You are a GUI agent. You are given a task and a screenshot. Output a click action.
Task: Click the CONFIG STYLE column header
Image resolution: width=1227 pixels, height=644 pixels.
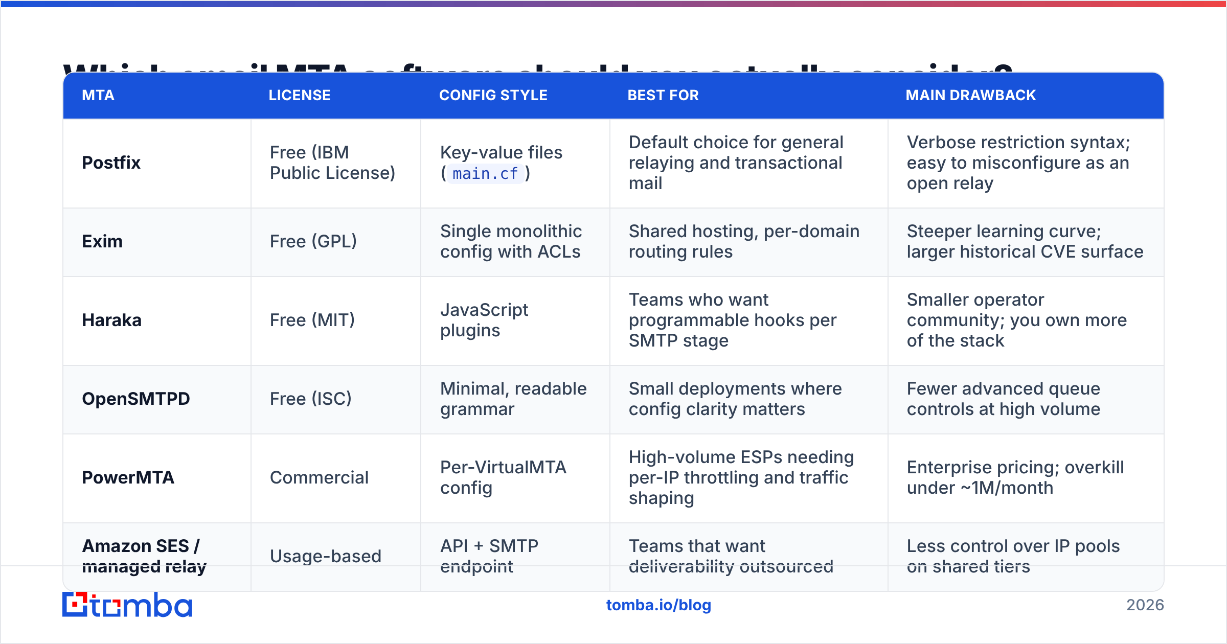point(493,96)
